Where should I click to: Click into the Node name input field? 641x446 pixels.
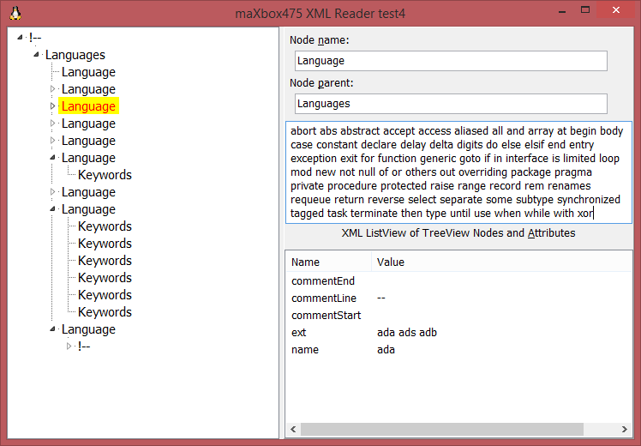(x=450, y=61)
